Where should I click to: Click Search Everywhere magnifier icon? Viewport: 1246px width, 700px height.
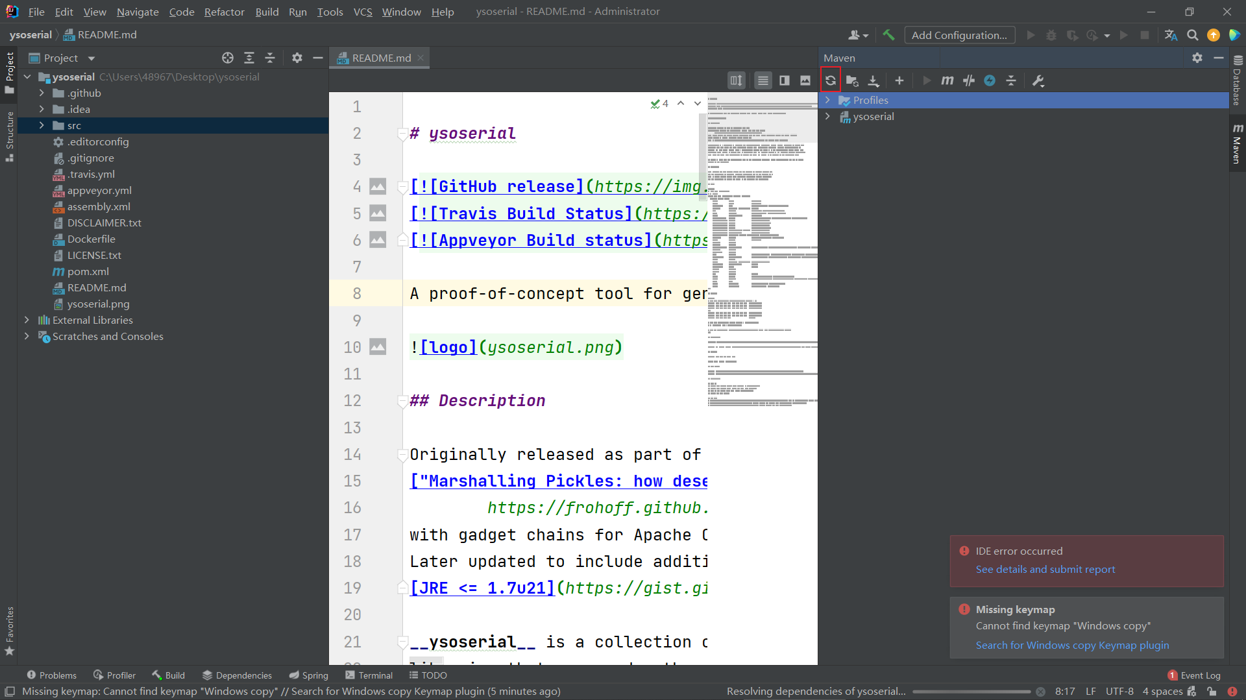pos(1192,35)
